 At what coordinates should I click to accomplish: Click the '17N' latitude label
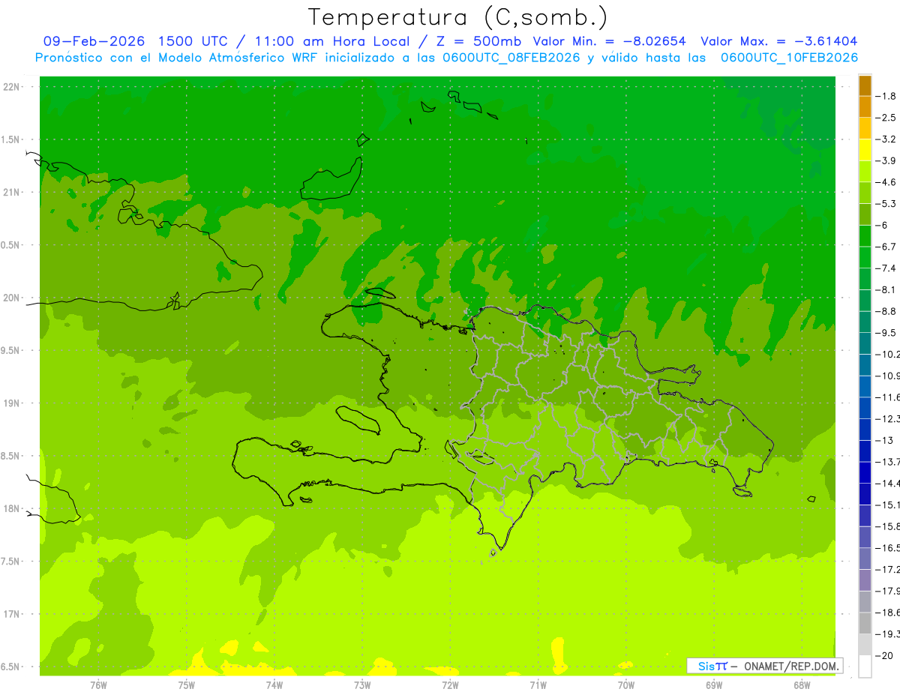(11, 614)
